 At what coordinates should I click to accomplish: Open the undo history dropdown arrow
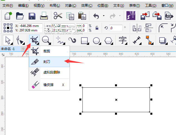tap(104, 16)
